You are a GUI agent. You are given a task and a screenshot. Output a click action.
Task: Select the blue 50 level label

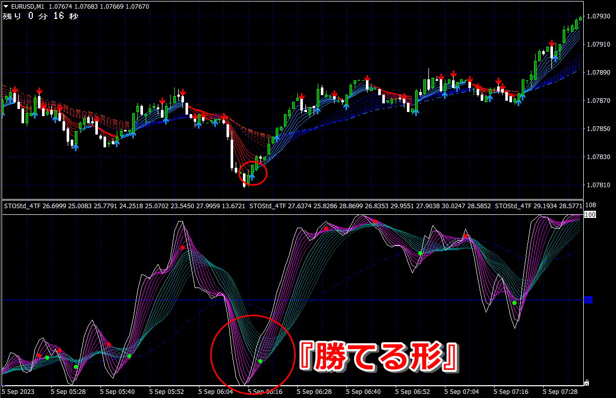pos(588,300)
